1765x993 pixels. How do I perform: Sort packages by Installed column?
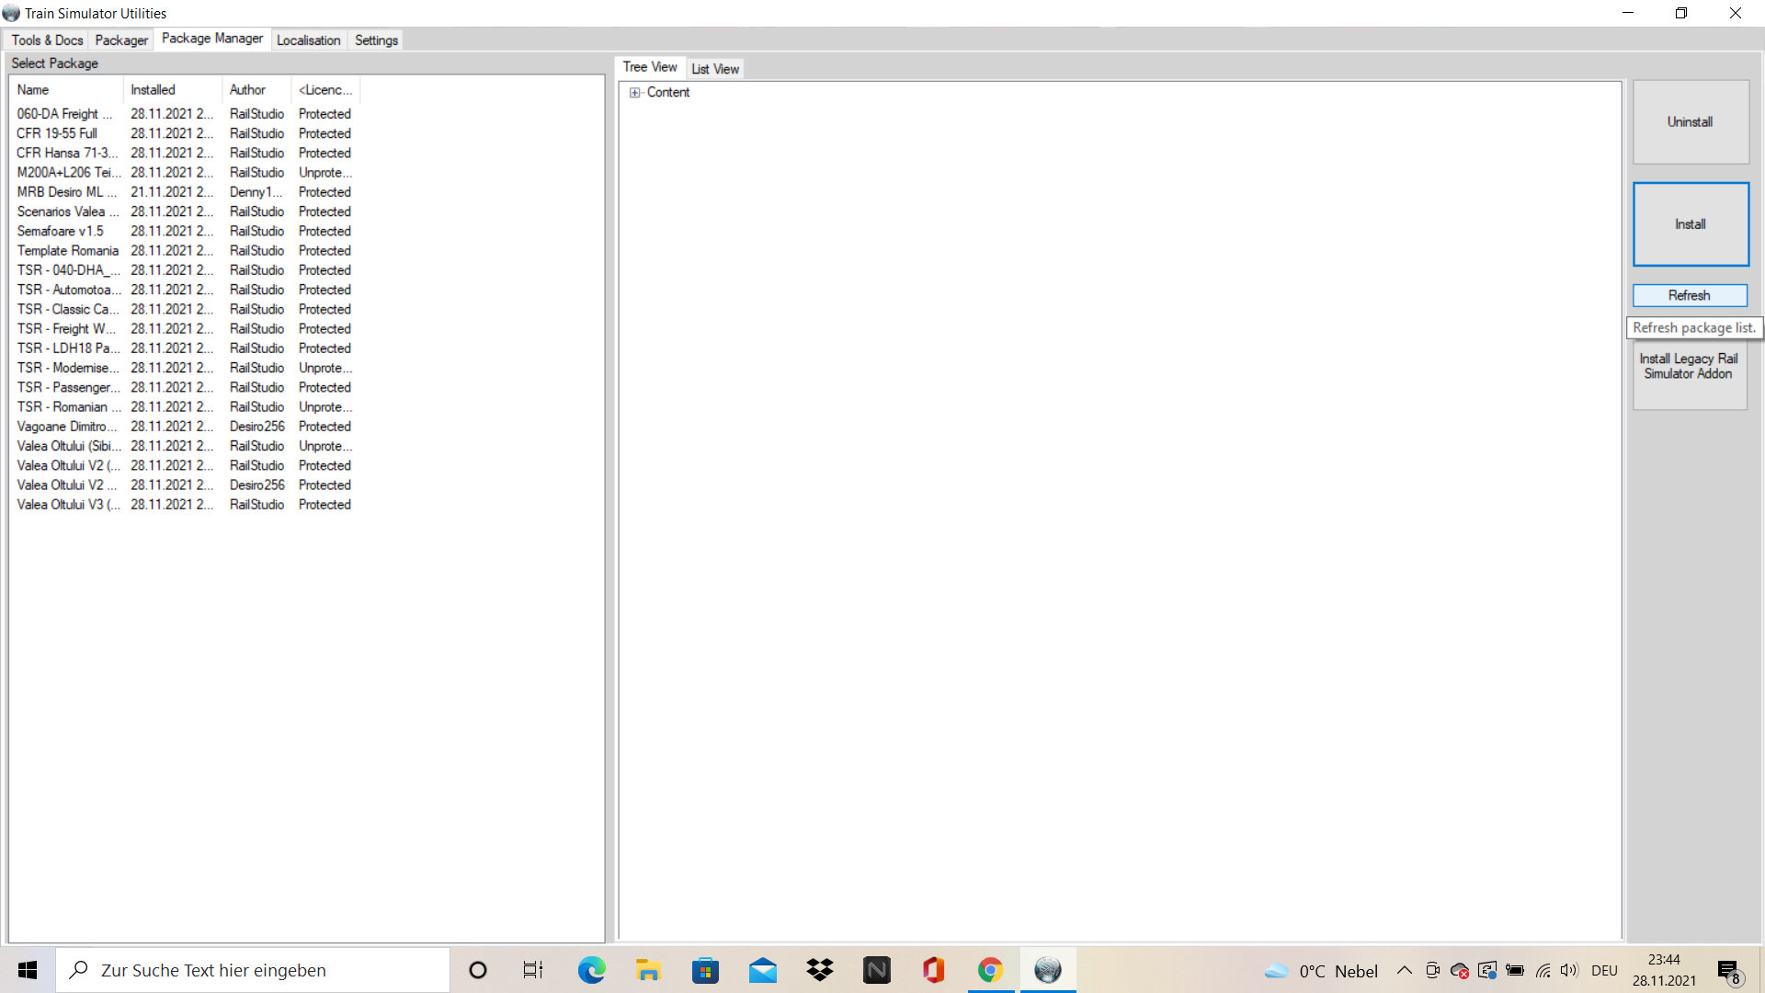click(173, 90)
